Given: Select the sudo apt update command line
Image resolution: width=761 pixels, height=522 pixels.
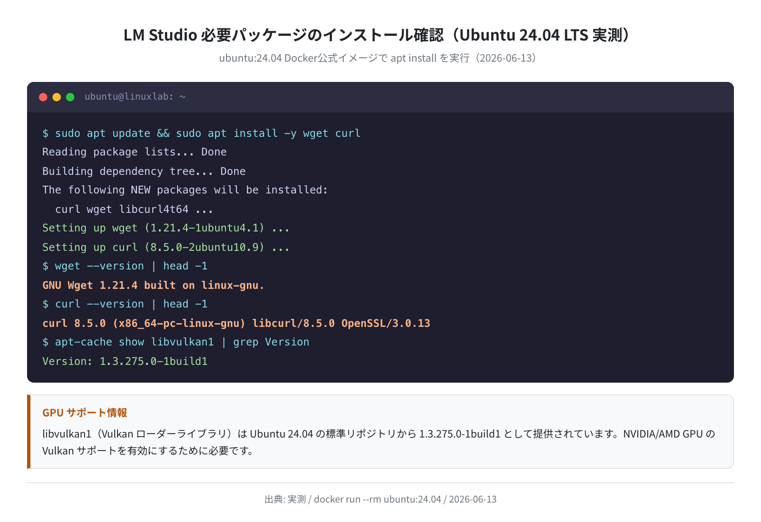Looking at the screenshot, I should (201, 133).
